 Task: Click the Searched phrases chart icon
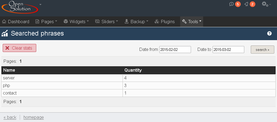(x=5, y=33)
